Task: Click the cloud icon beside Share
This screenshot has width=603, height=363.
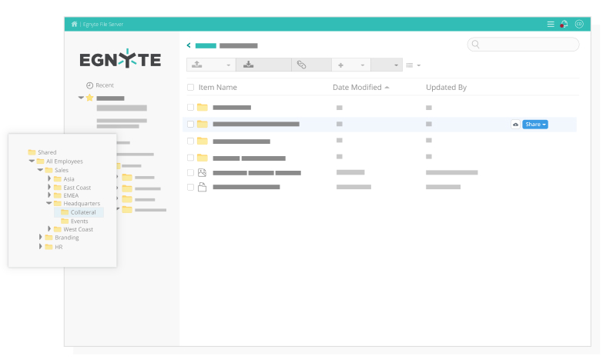Action: [515, 125]
